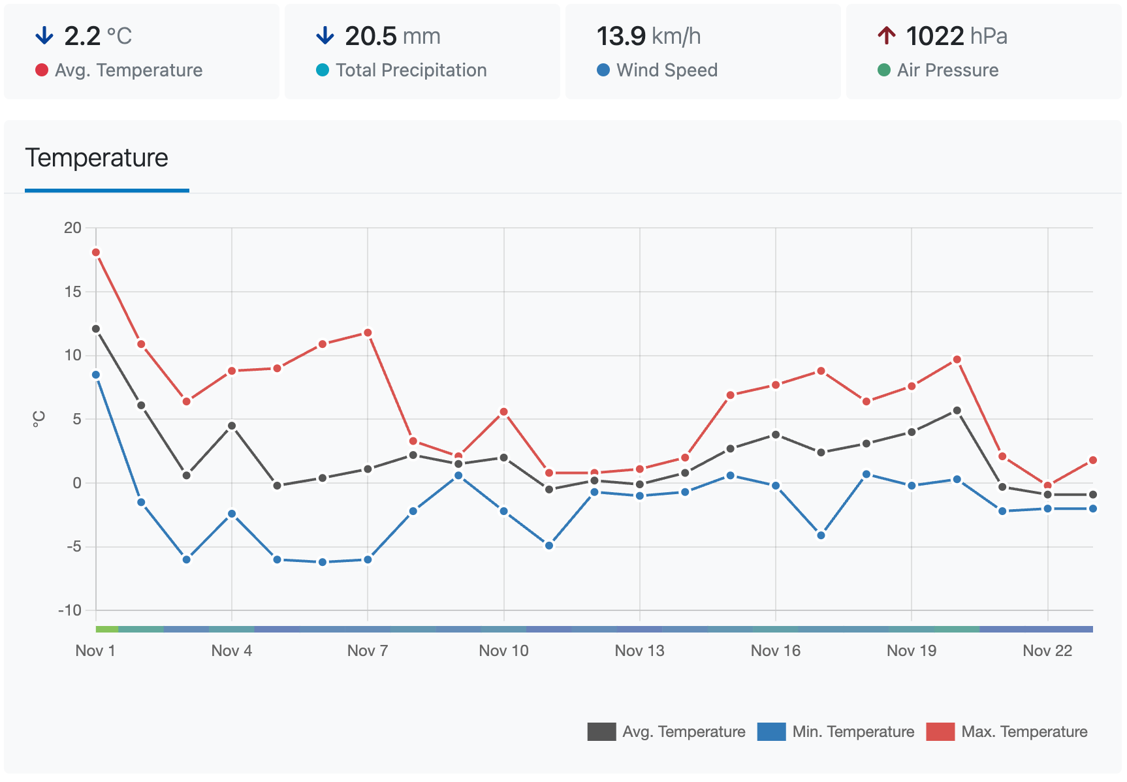Click the red dot next to Avg. Temperature
1127x782 pixels.
coord(42,70)
